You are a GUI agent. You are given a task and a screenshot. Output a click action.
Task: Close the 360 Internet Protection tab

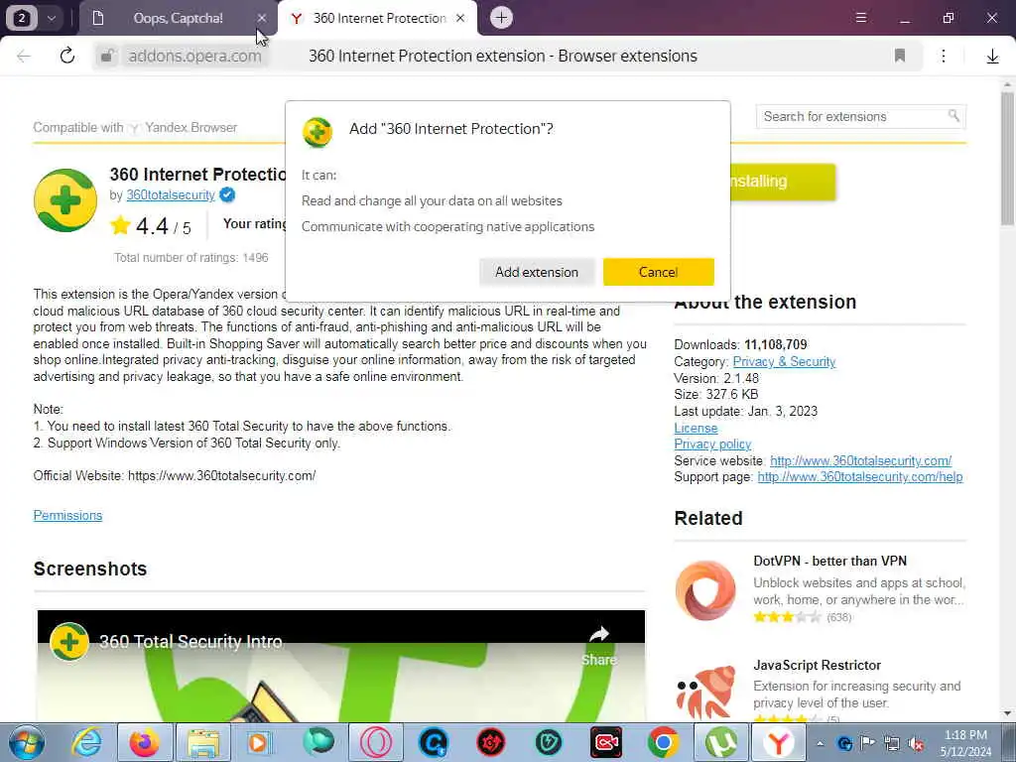(x=460, y=18)
